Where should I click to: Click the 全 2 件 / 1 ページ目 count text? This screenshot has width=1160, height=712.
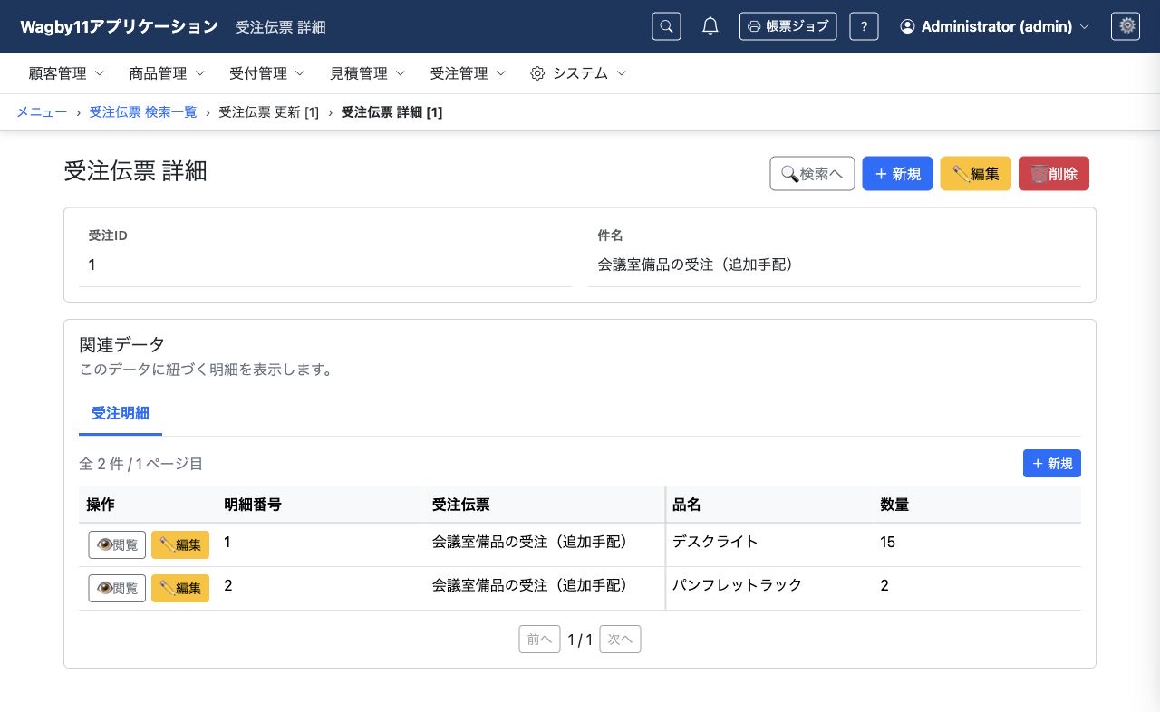tap(141, 464)
